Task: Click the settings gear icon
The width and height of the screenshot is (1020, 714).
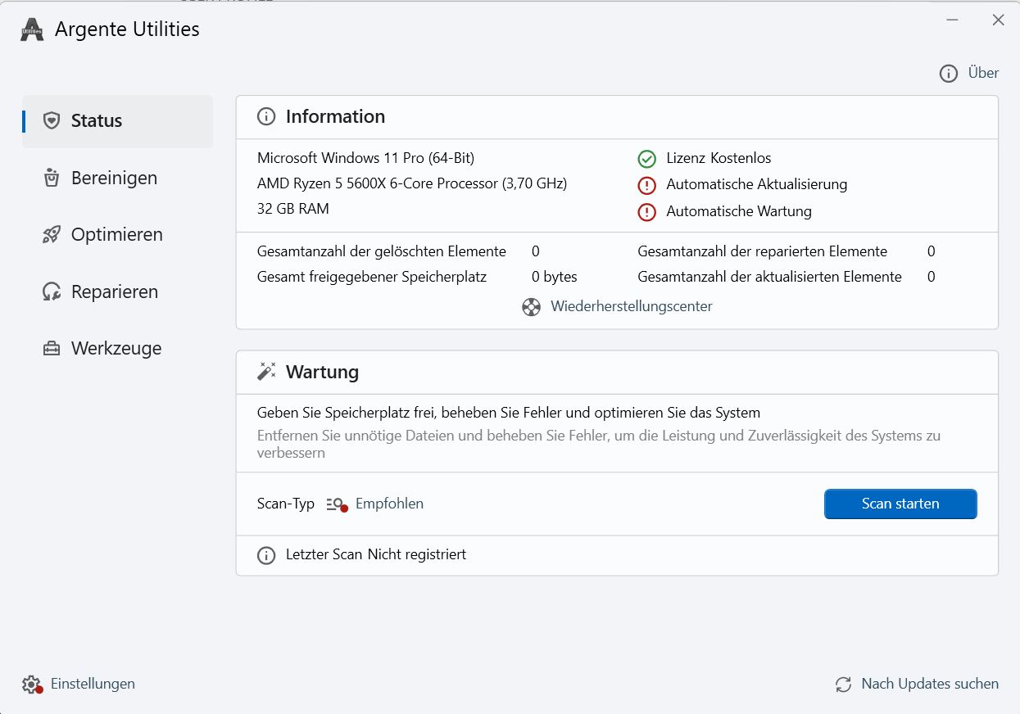Action: (x=31, y=685)
